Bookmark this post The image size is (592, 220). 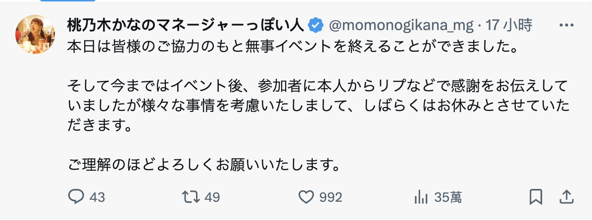tap(536, 197)
